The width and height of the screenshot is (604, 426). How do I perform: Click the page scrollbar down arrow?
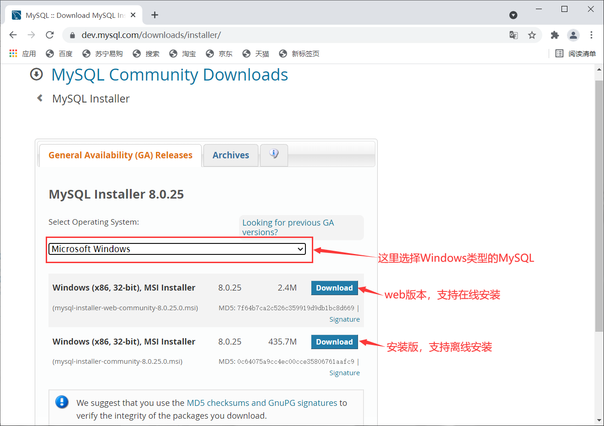[599, 420]
